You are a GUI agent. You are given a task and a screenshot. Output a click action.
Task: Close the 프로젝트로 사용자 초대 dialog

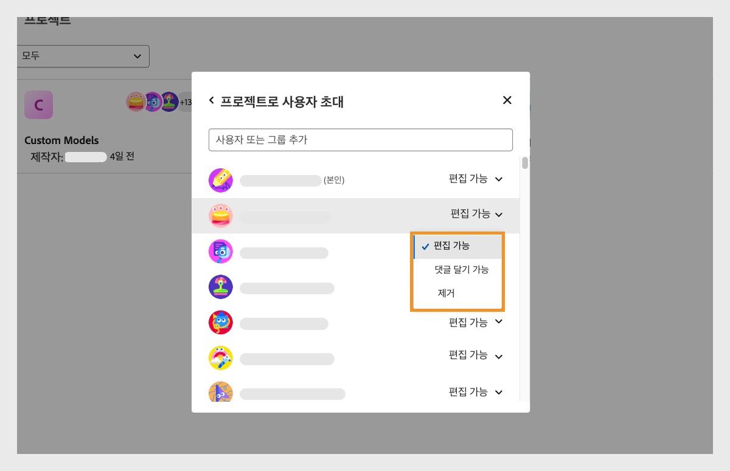tap(507, 100)
